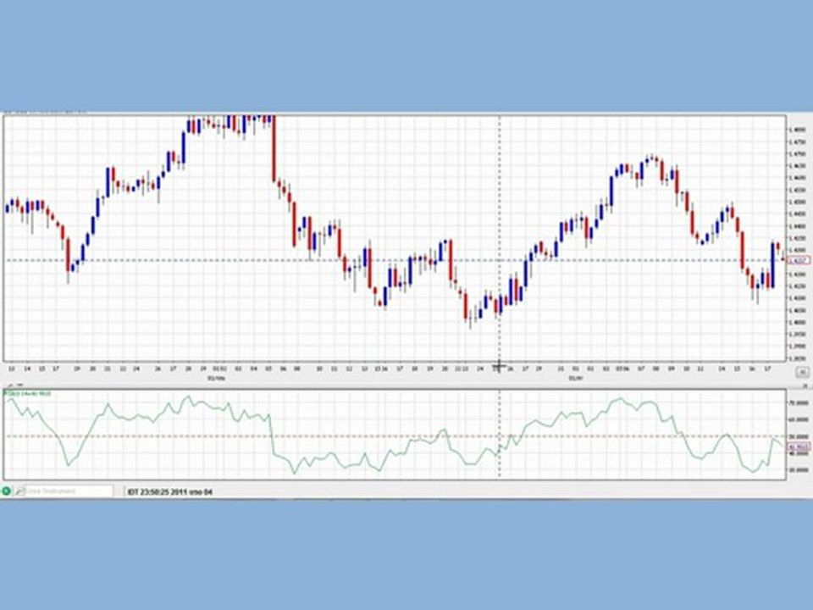The width and height of the screenshot is (813, 610).
Task: Click the small edit icon above RSI panel
Action: click(11, 386)
